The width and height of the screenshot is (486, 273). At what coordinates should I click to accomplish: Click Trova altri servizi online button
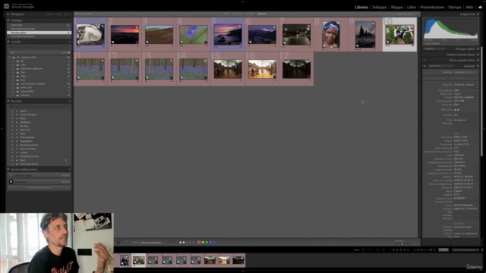[x=39, y=188]
